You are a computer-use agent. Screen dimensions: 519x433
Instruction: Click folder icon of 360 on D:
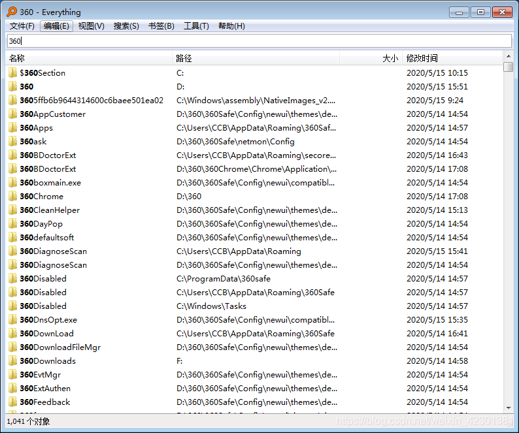point(12,87)
